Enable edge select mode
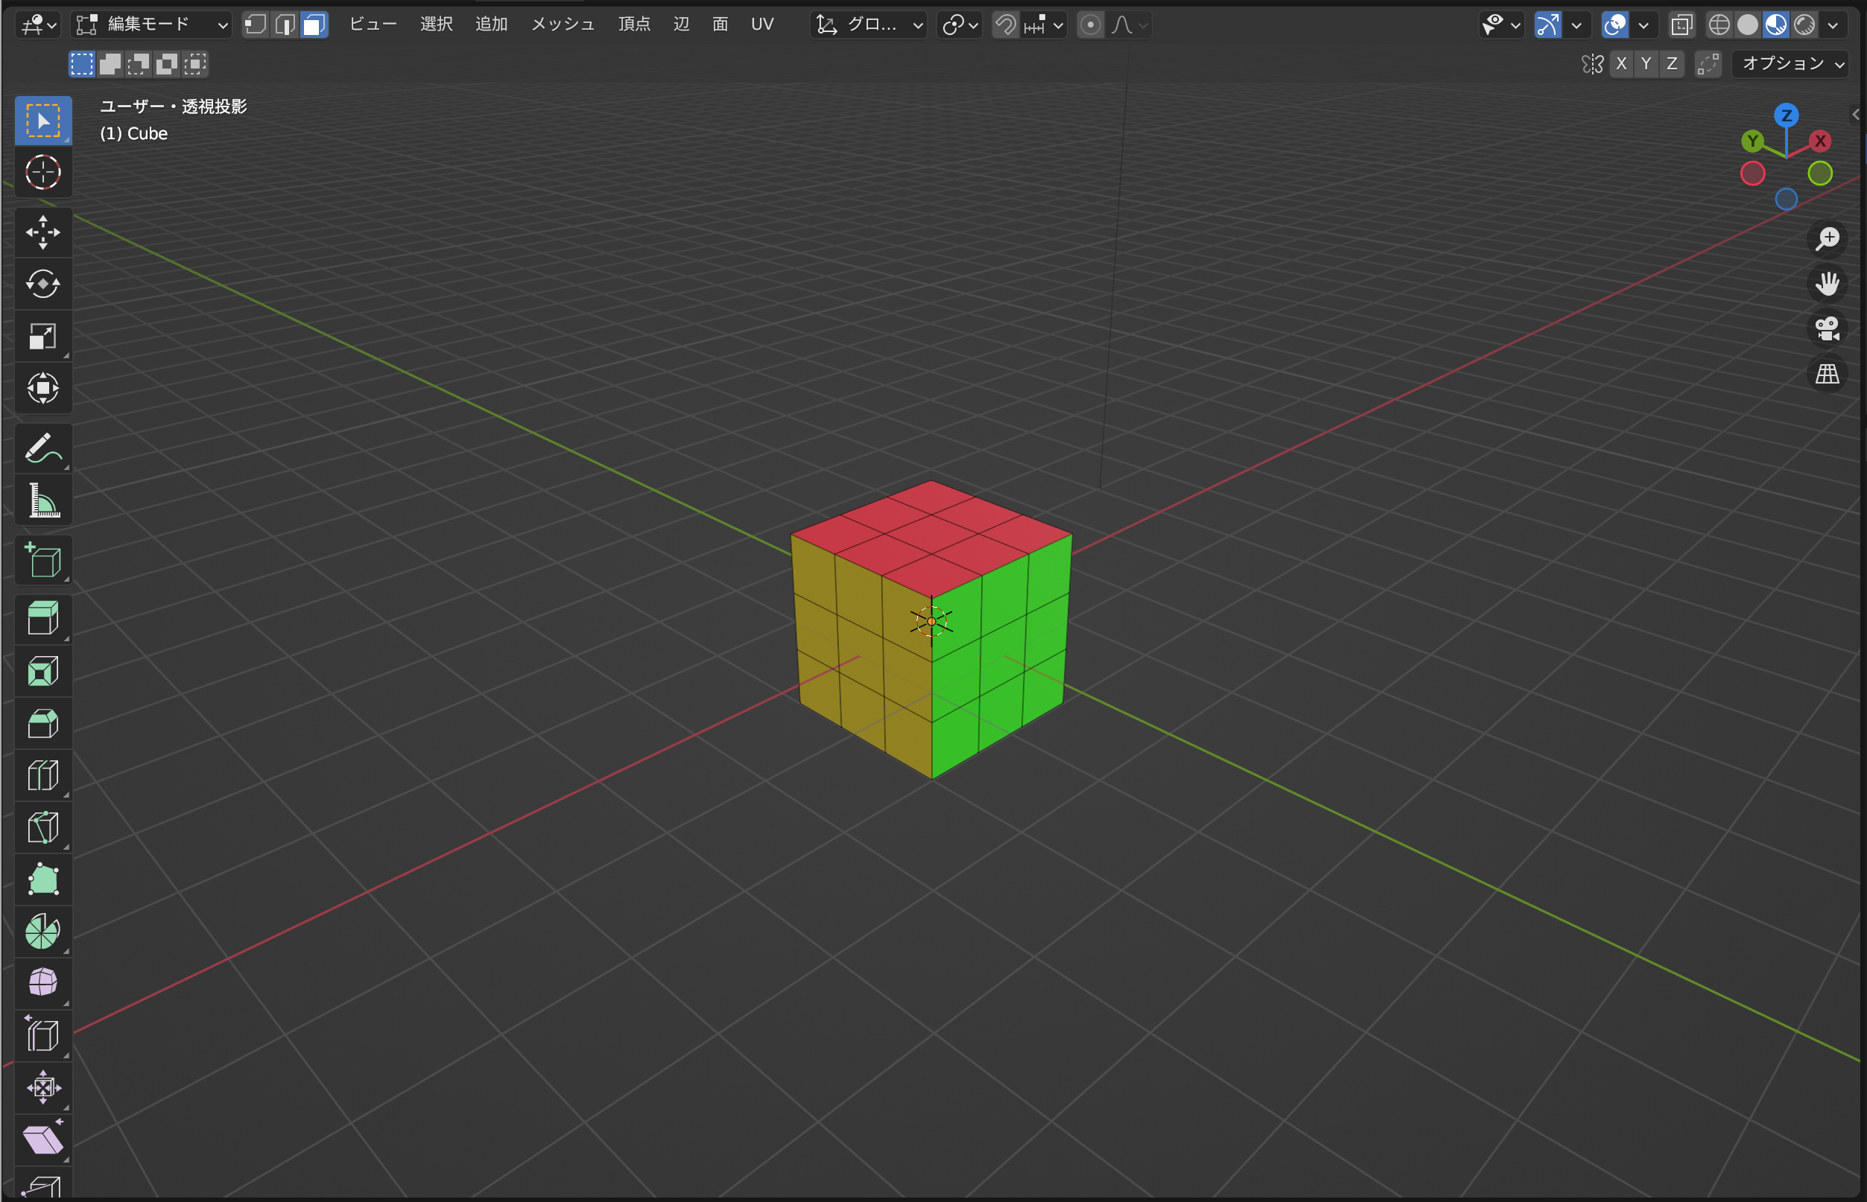The image size is (1867, 1202). point(285,25)
